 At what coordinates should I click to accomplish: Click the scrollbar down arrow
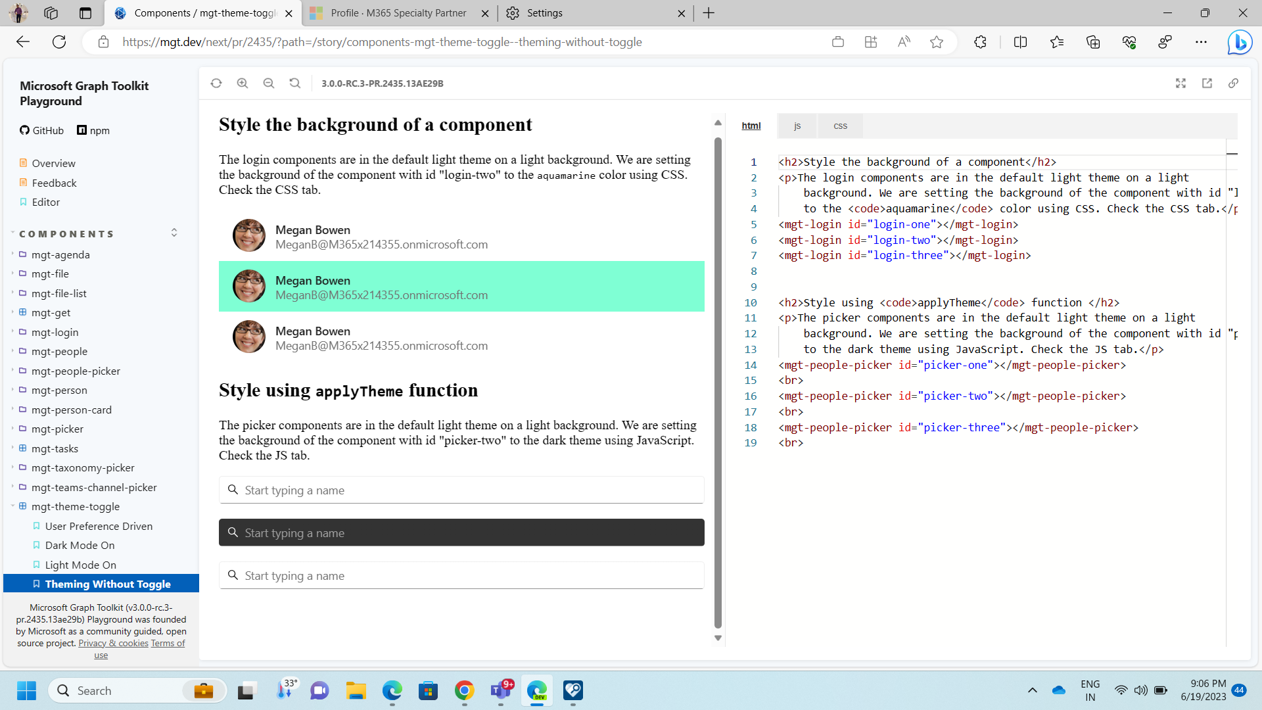[718, 637]
